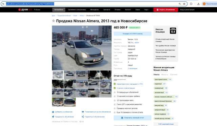Open Мототехника in the navigation bar
Screen dimensions: 217x126
pos(94,10)
